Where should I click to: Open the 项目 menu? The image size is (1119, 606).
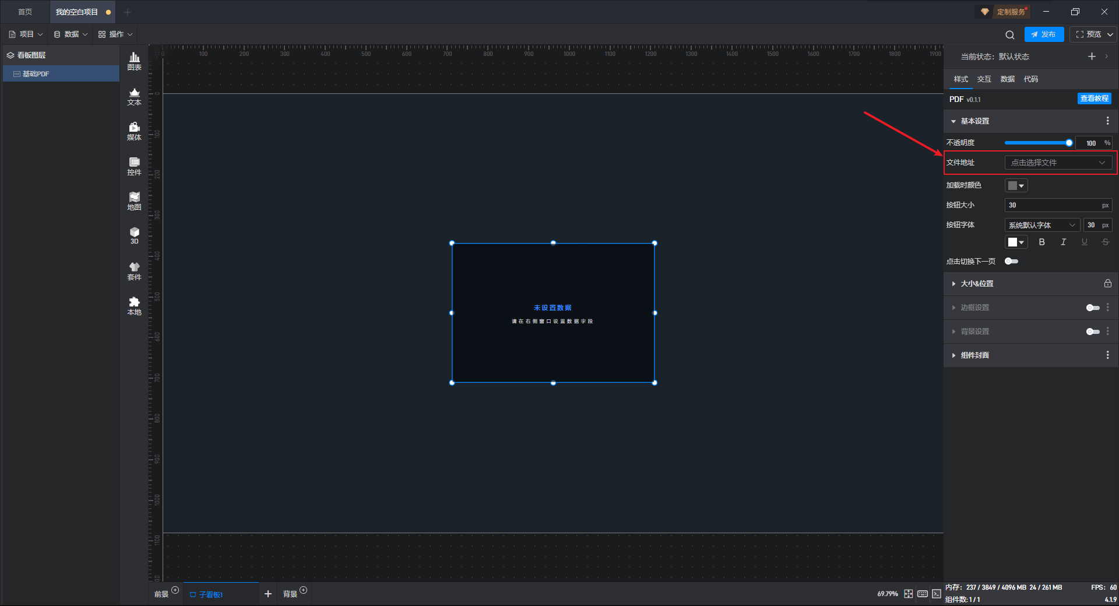[x=26, y=34]
